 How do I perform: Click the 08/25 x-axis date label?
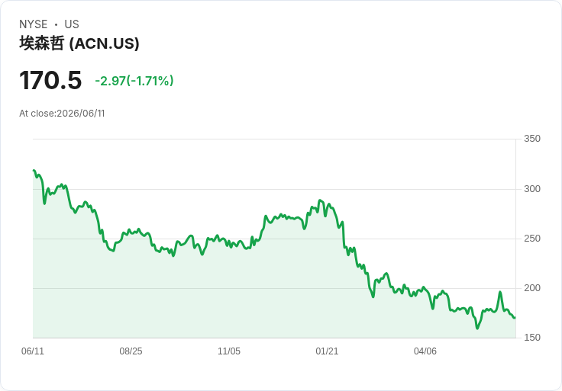(x=131, y=351)
